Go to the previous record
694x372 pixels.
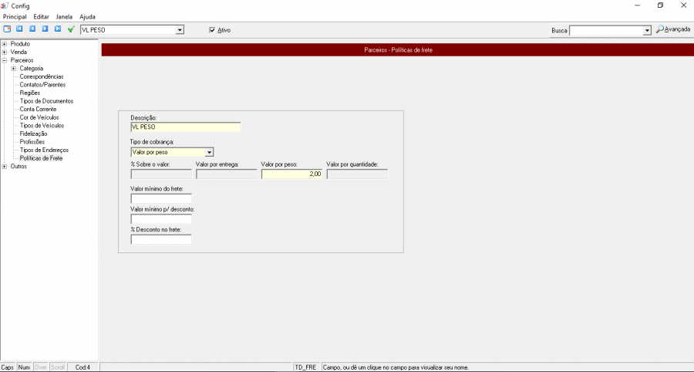[32, 29]
